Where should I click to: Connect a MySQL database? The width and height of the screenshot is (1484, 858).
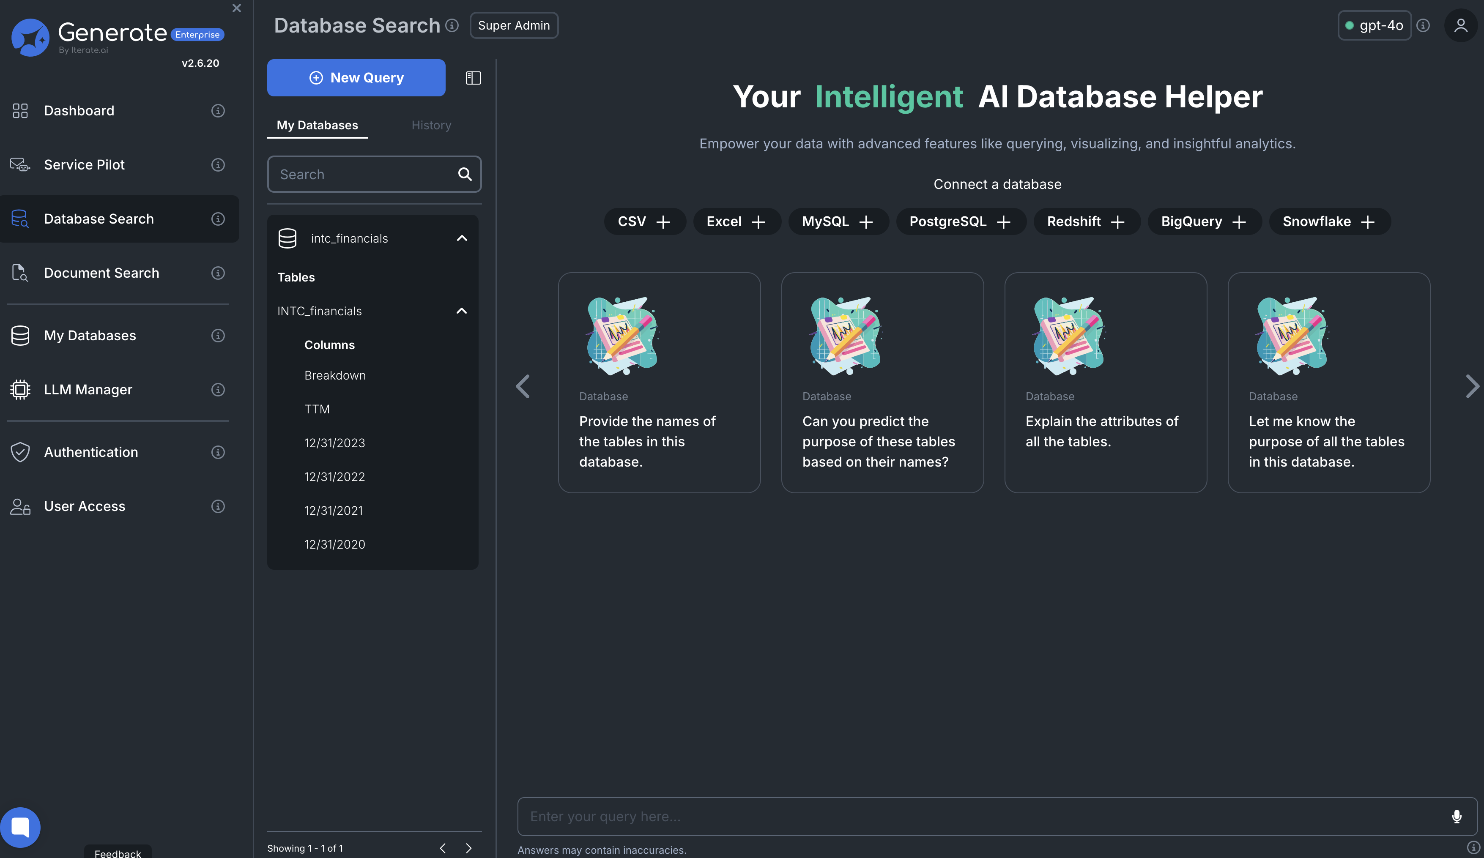coord(838,221)
